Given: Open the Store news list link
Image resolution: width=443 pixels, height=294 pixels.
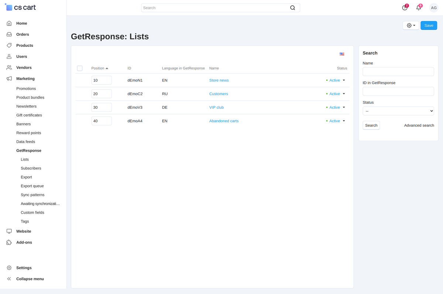Looking at the screenshot, I should 219,80.
